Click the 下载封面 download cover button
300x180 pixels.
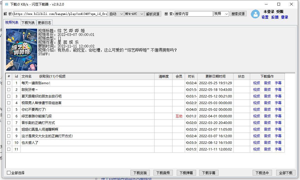pos(140,172)
